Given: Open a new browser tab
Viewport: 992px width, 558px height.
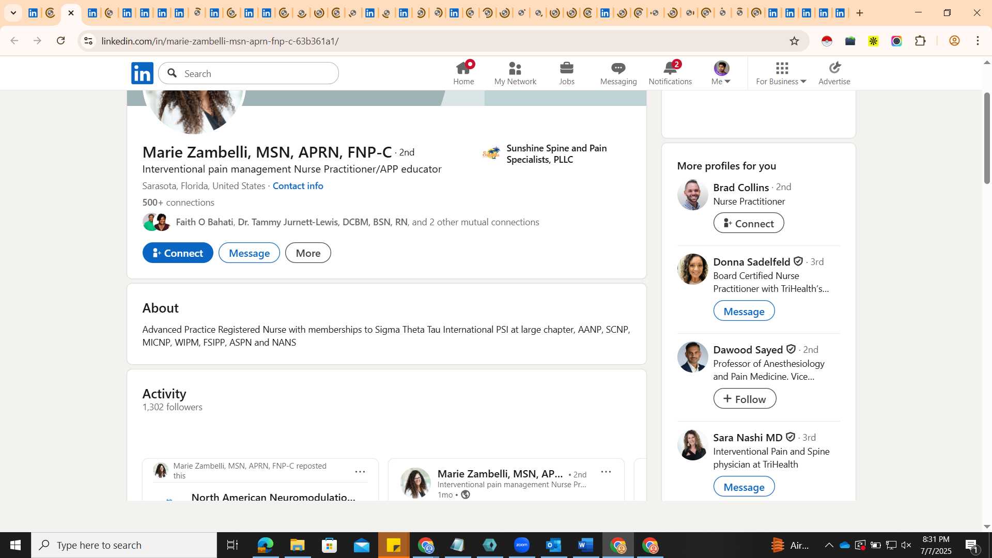Looking at the screenshot, I should 860,13.
